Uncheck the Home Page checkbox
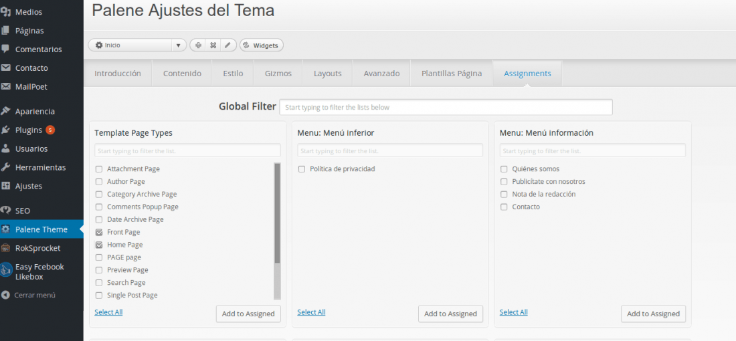 point(99,245)
